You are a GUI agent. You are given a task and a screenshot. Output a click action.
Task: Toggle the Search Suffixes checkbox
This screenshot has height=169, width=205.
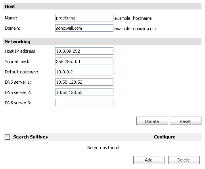click(x=7, y=137)
